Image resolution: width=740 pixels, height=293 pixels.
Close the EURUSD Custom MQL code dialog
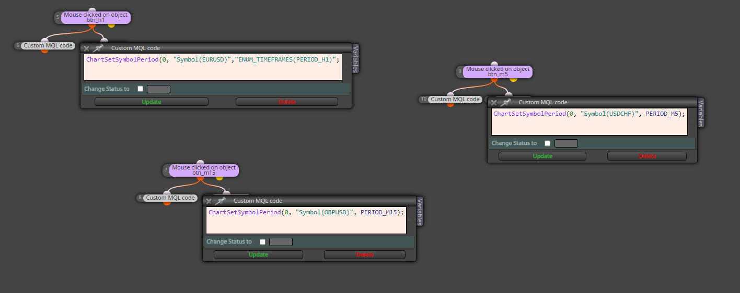(87, 48)
